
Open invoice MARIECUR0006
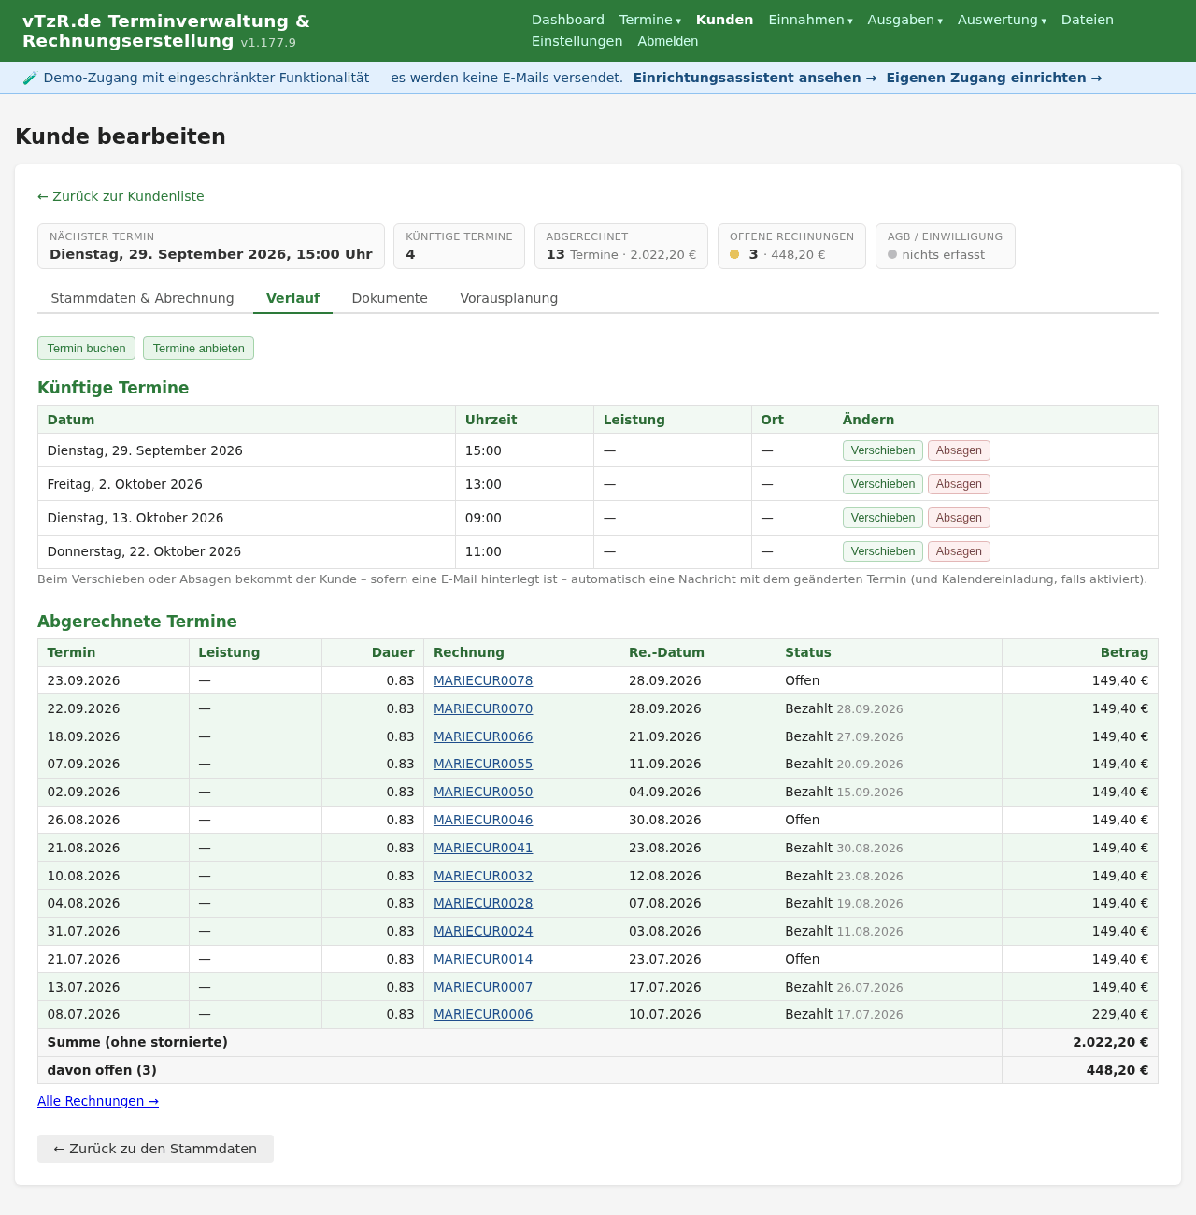[x=483, y=1014]
